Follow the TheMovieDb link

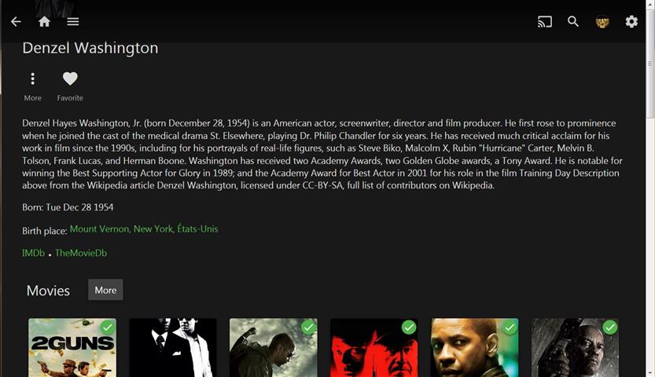tap(81, 253)
